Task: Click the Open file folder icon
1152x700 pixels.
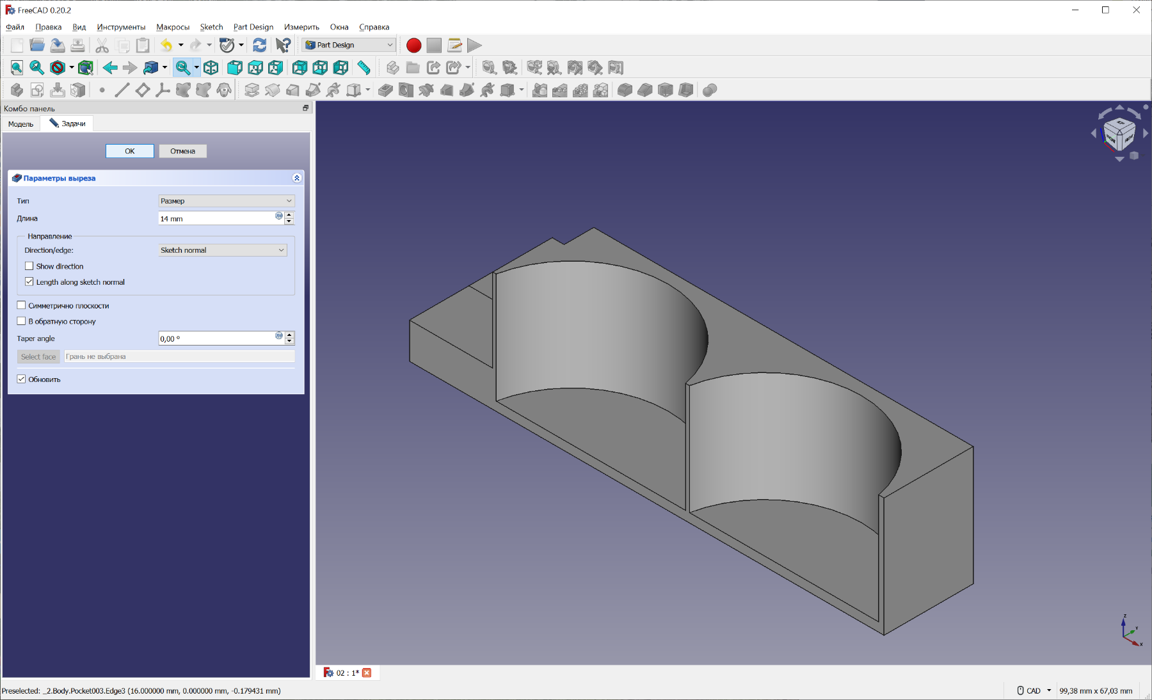Action: 37,45
